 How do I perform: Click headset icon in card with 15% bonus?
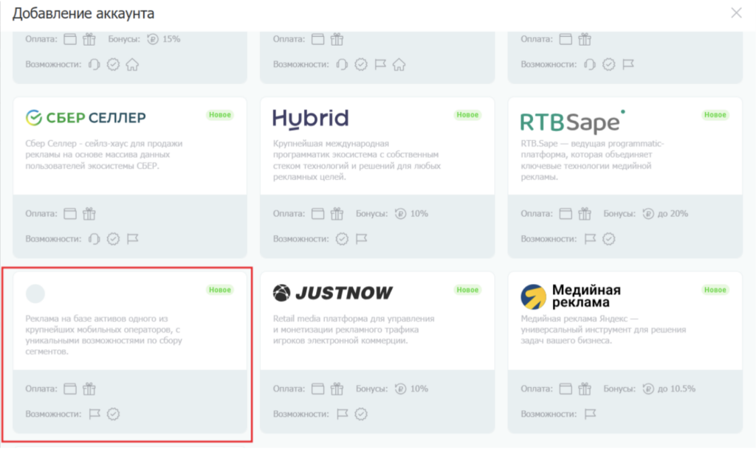pyautogui.click(x=94, y=64)
